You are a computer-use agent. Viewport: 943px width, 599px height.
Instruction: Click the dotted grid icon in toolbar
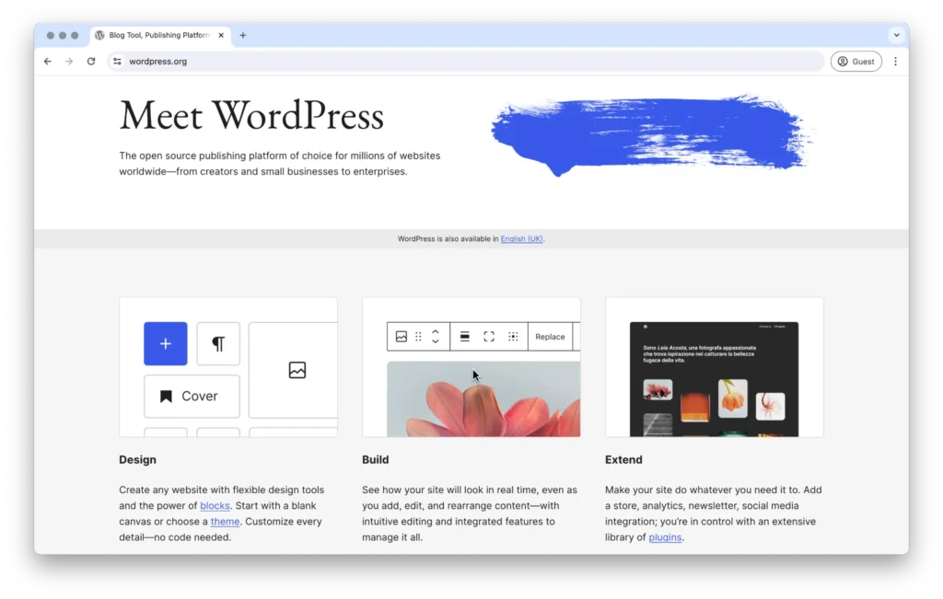point(513,337)
